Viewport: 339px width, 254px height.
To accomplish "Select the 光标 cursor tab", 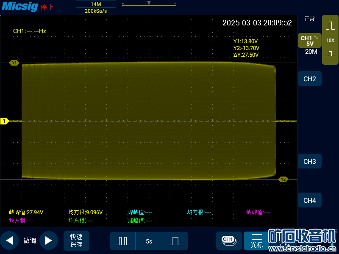I will point(256,240).
